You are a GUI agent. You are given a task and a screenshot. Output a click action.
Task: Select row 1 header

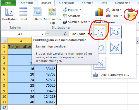pyautogui.click(x=4, y=46)
